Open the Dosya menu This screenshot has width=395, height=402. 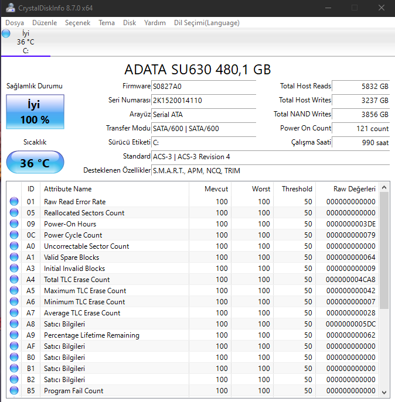(15, 23)
